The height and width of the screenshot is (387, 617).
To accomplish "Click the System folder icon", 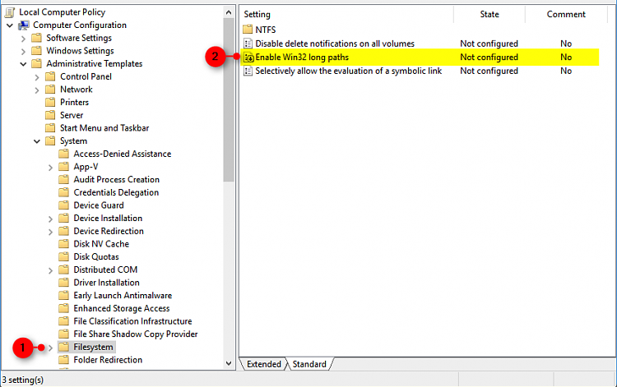I will (50, 141).
